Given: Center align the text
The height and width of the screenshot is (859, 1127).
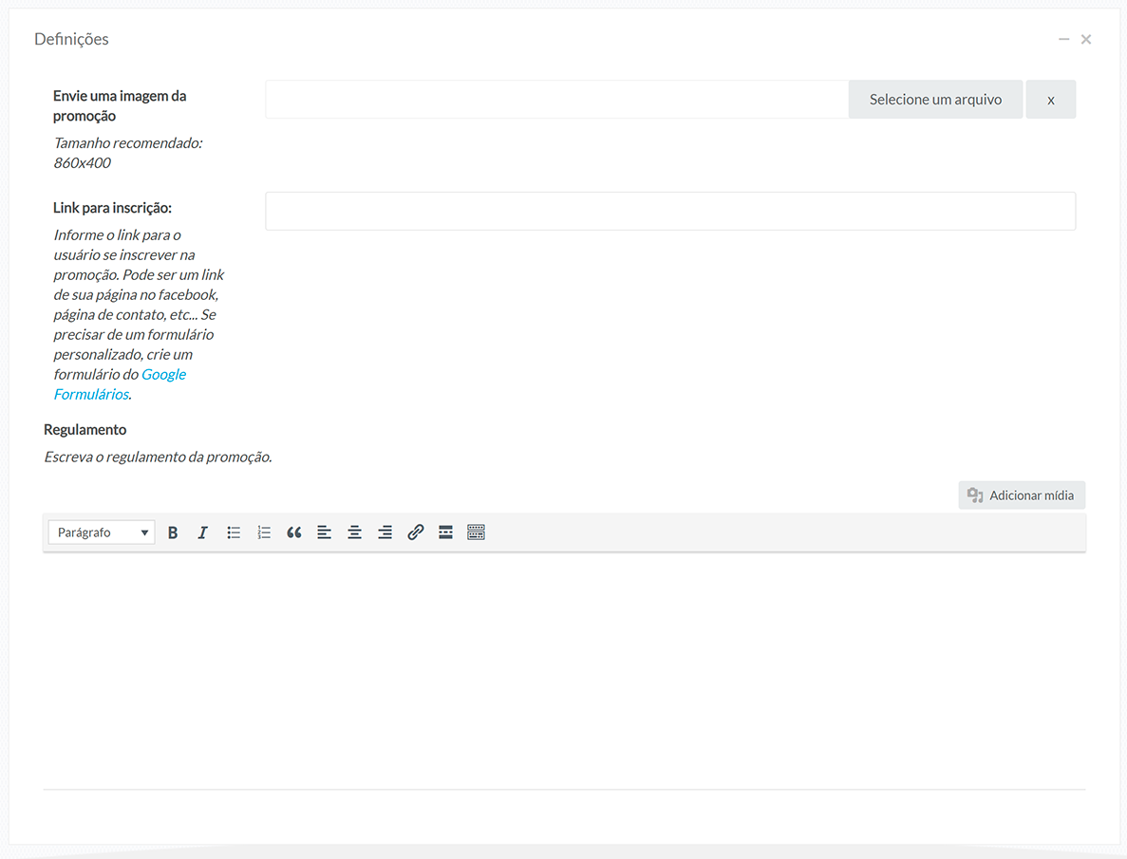Looking at the screenshot, I should coord(355,532).
